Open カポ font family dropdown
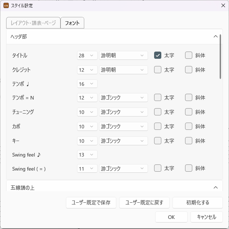Viewport: 229px width, 229px height. tap(124, 126)
